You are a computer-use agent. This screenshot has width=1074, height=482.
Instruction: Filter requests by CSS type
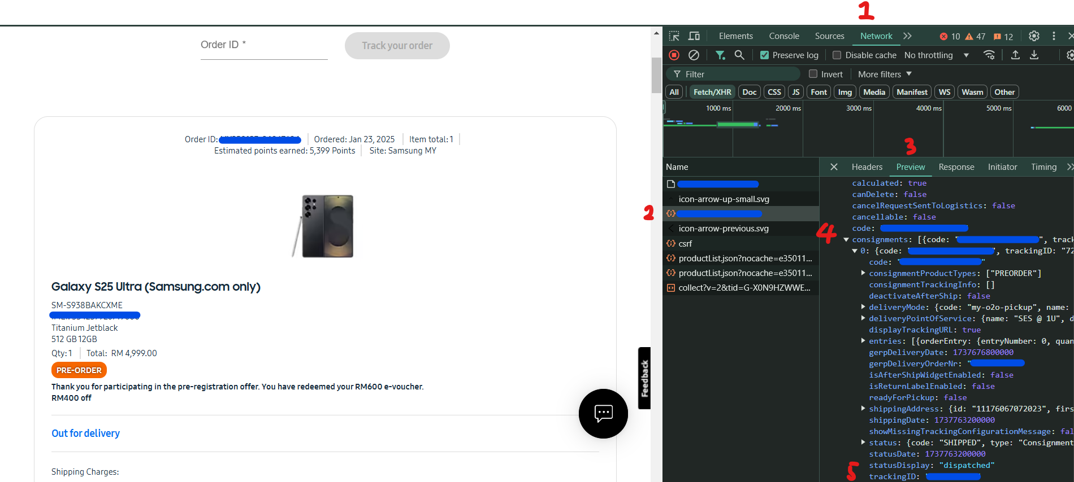tap(774, 92)
